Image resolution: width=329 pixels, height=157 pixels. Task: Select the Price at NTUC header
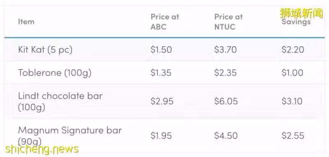click(229, 22)
